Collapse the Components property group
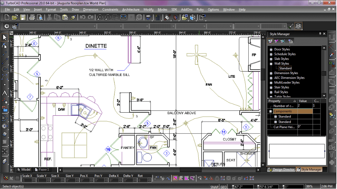Screen dimensions: 337x189 pos(271,111)
